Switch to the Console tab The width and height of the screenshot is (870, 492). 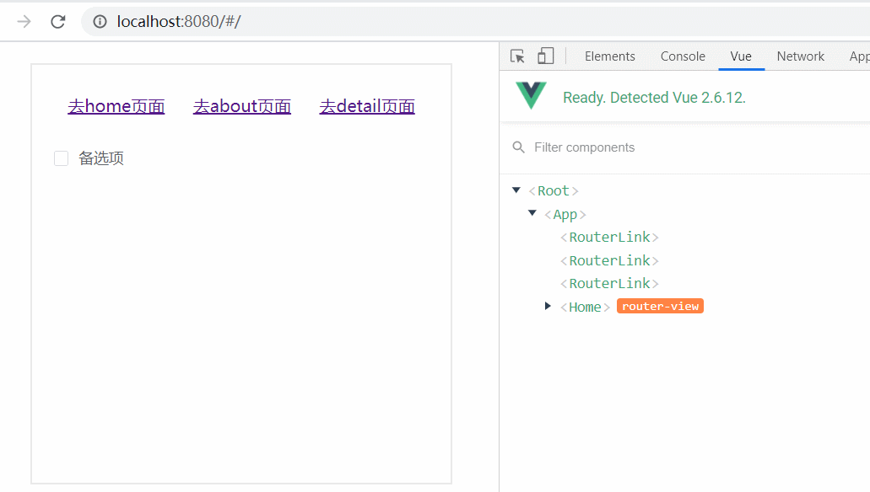click(x=682, y=56)
